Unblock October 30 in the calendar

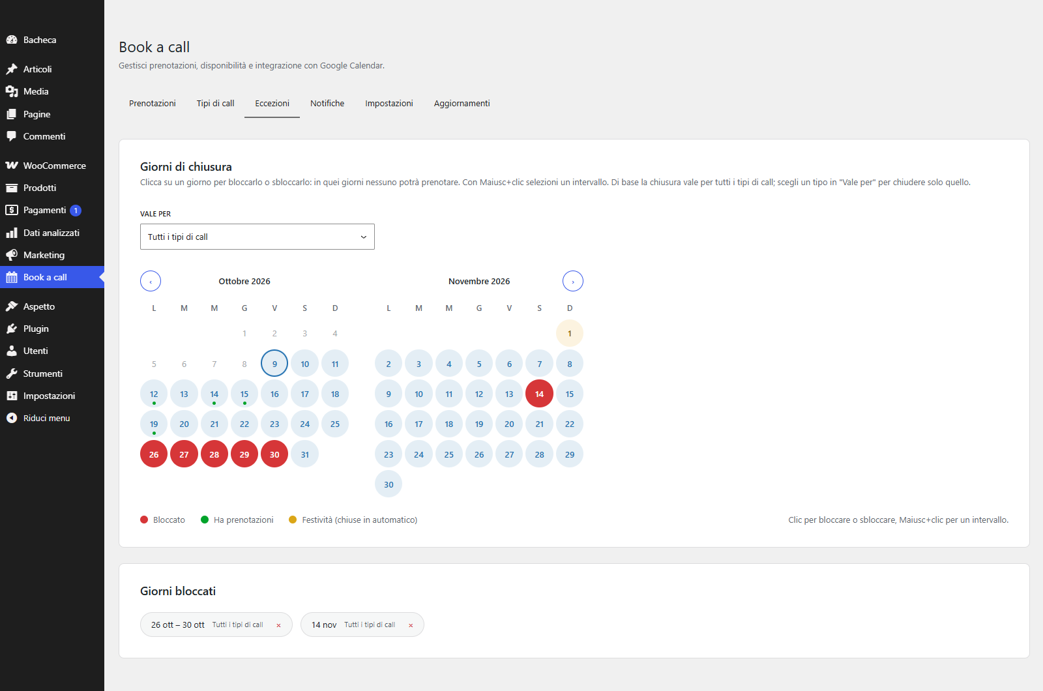point(274,454)
